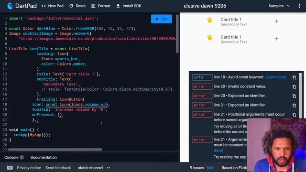Place cursor on 'onPressed: (),' line
Image resolution: width=306 pixels, height=172 pixels.
(x=48, y=115)
